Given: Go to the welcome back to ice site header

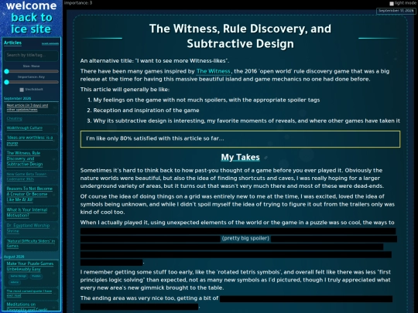Looking at the screenshot, I should click(31, 18).
